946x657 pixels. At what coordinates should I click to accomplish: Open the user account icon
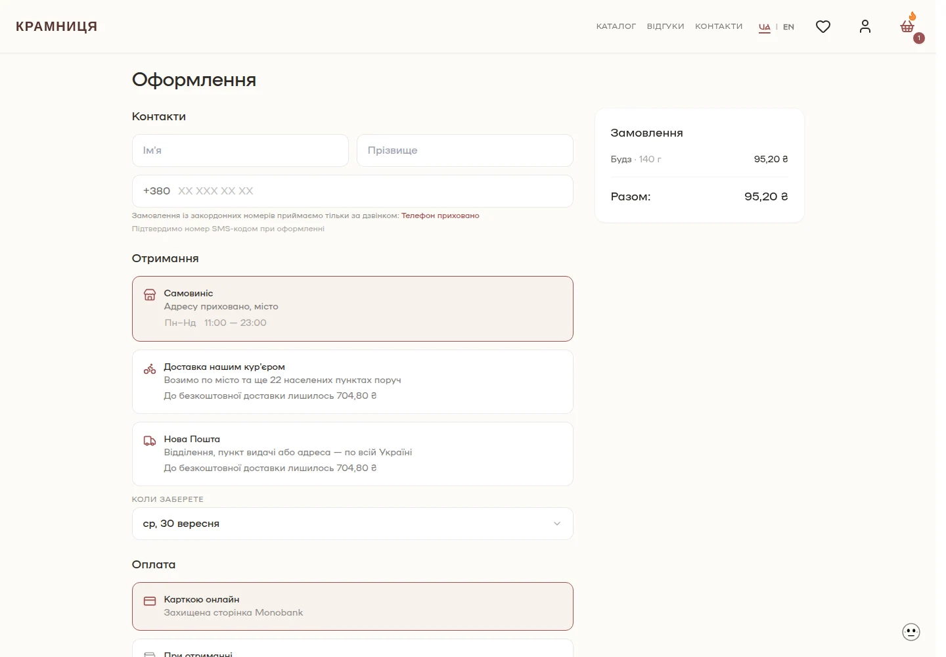tap(865, 26)
